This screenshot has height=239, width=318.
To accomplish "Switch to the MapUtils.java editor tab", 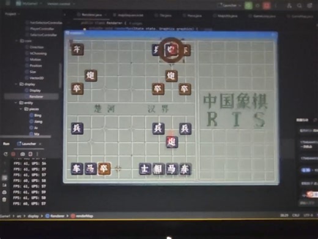I will (225, 16).
